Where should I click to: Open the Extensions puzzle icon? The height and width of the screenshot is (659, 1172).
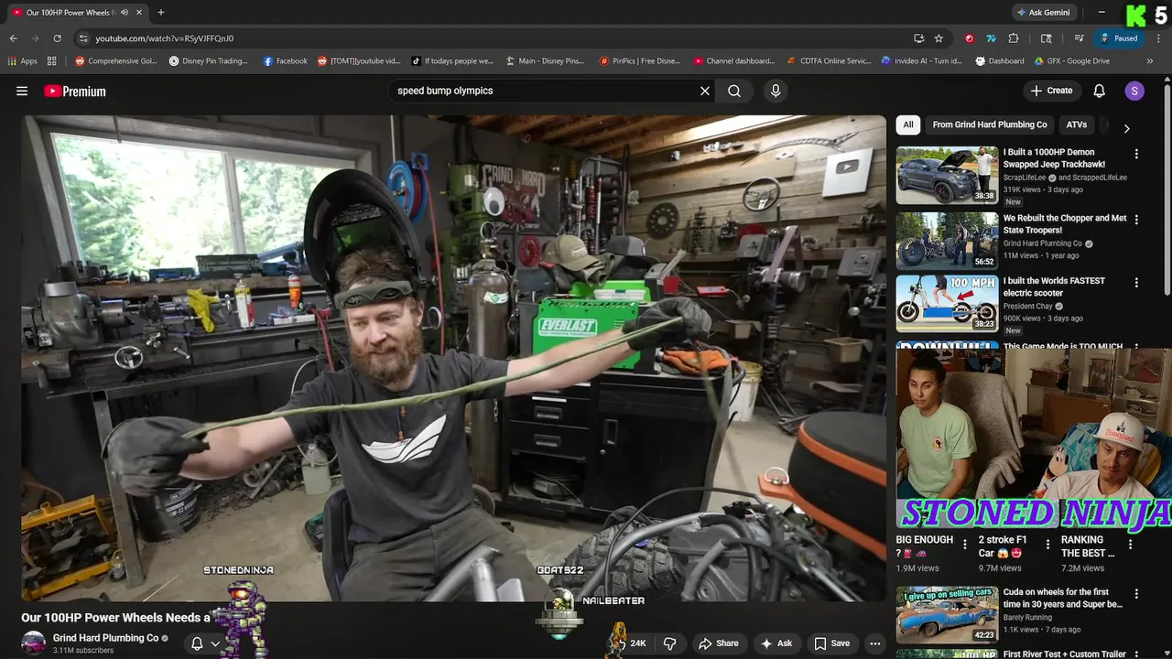click(x=1013, y=38)
